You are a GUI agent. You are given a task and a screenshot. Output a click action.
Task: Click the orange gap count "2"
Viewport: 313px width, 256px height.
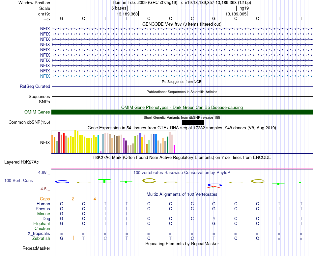pyautogui.click(x=73, y=199)
